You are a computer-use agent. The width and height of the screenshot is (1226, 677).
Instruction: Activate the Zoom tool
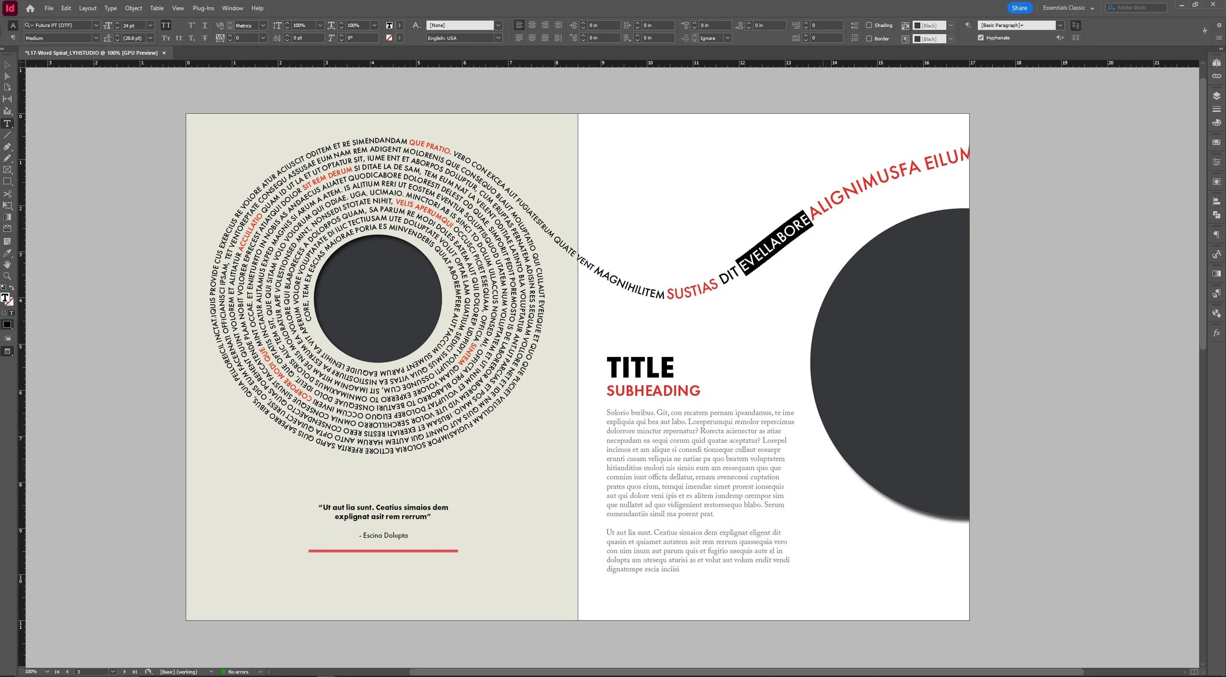(7, 276)
